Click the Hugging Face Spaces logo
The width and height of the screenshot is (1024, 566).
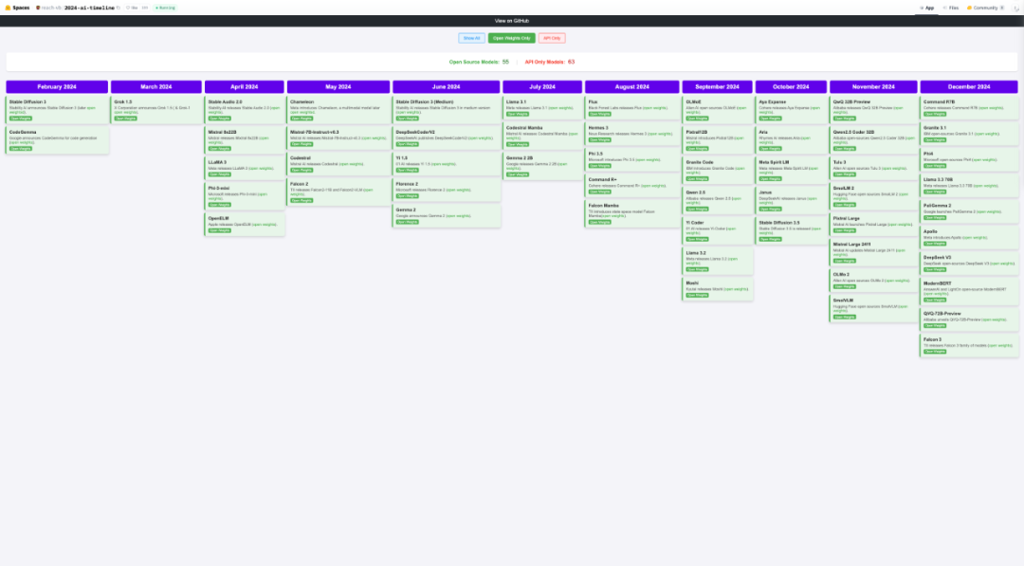tap(18, 8)
